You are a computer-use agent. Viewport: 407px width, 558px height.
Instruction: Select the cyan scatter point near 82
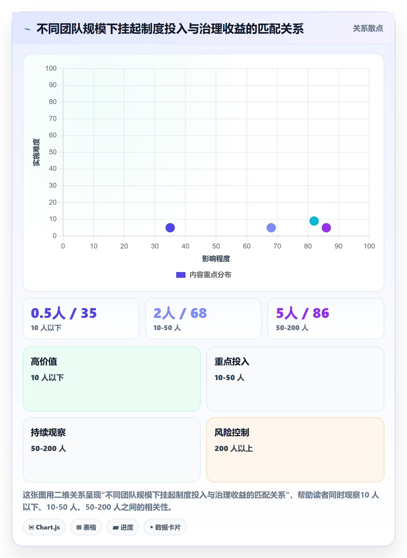314,221
